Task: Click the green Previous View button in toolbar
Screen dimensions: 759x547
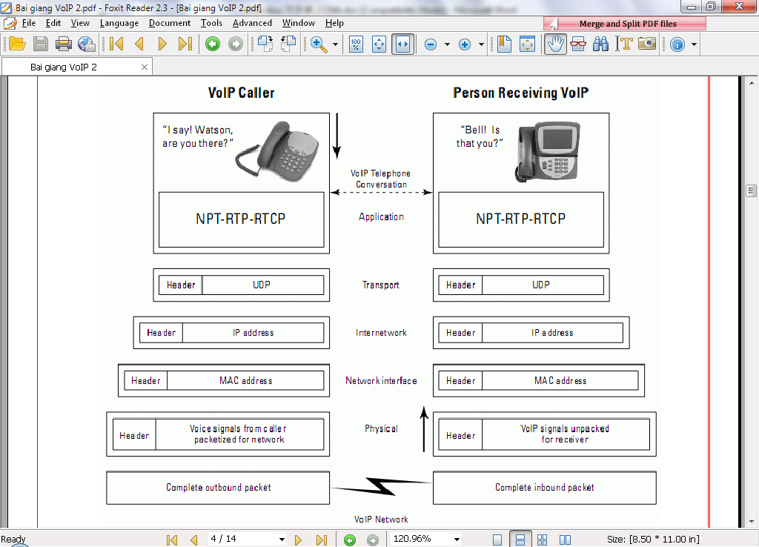Action: [213, 44]
